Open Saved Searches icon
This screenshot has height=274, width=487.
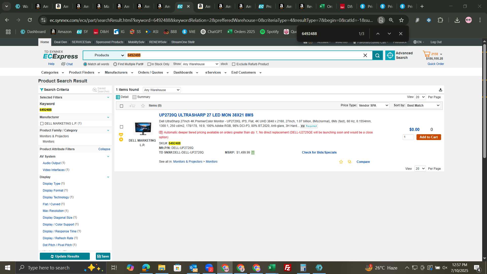point(95,90)
